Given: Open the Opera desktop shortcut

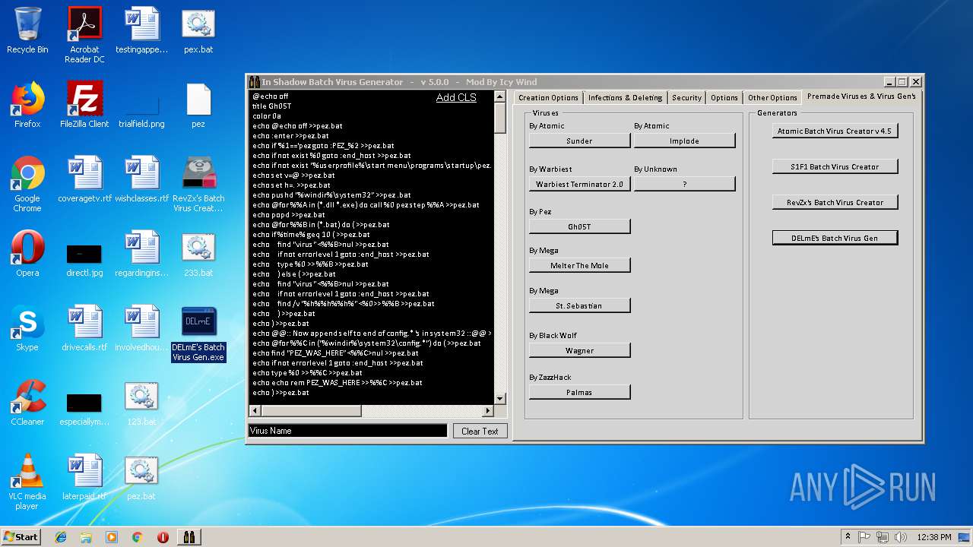Looking at the screenshot, I should [x=27, y=254].
